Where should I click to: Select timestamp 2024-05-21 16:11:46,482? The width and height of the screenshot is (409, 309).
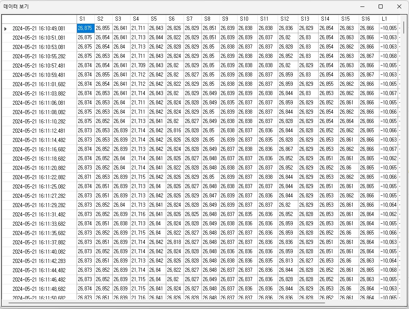point(39,280)
